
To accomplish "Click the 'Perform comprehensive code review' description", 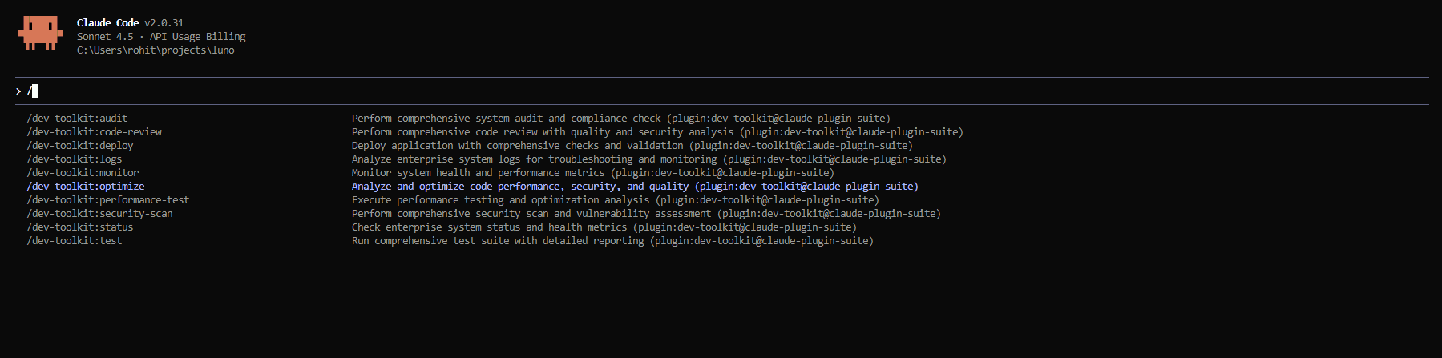I will click(x=657, y=132).
